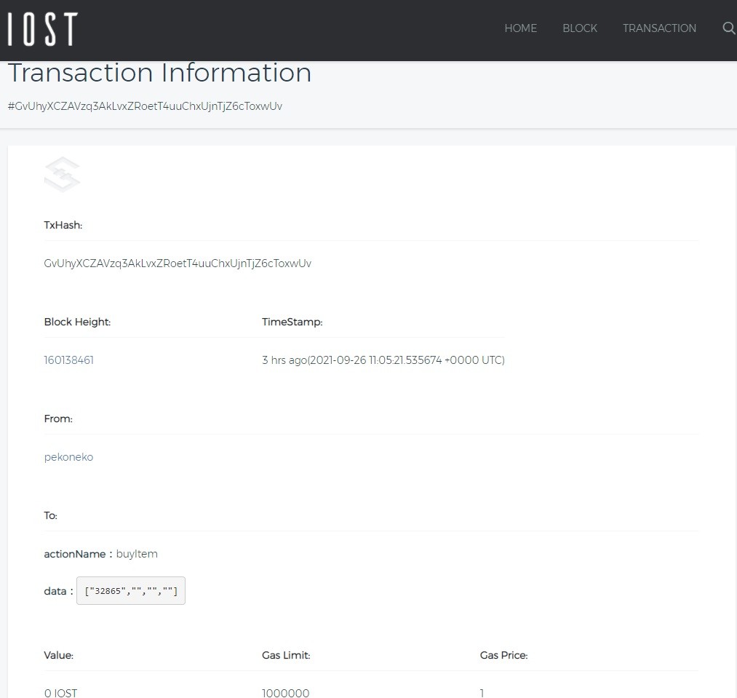Image resolution: width=737 pixels, height=698 pixels.
Task: Click the Transaction Information heading
Action: pyautogui.click(x=160, y=73)
